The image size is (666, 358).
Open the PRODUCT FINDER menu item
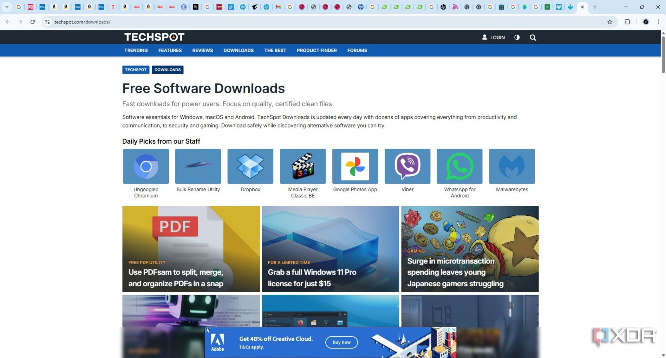(x=317, y=50)
